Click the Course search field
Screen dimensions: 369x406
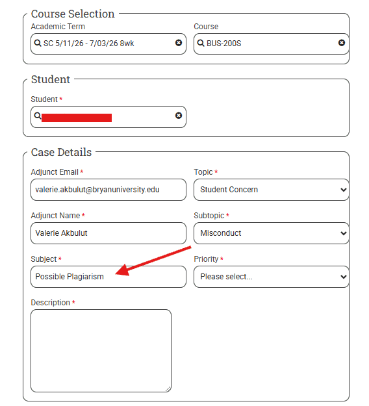coord(272,44)
